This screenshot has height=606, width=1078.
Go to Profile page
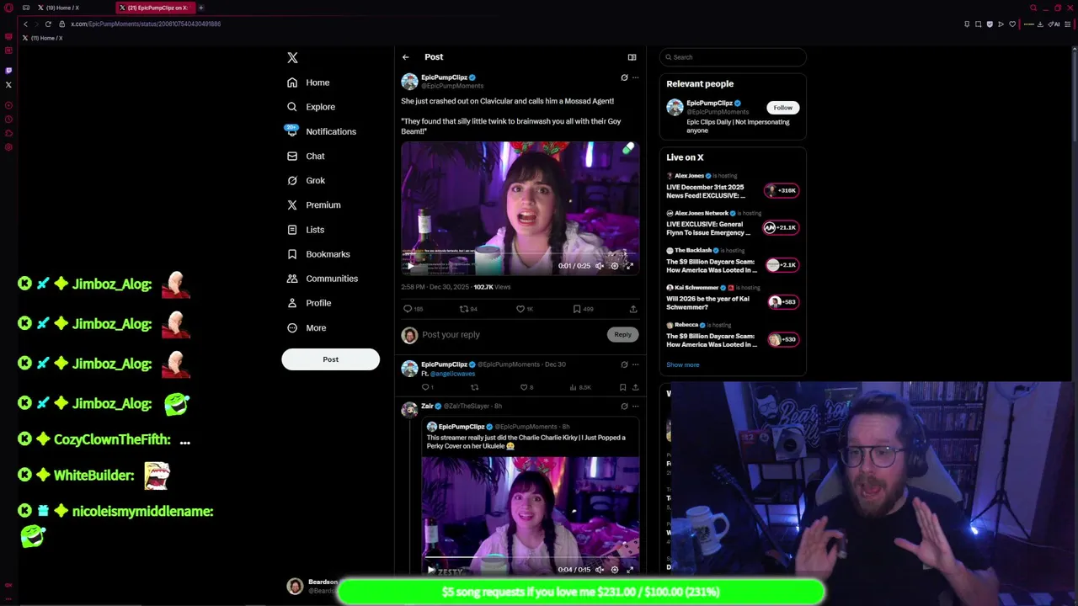coord(309,302)
